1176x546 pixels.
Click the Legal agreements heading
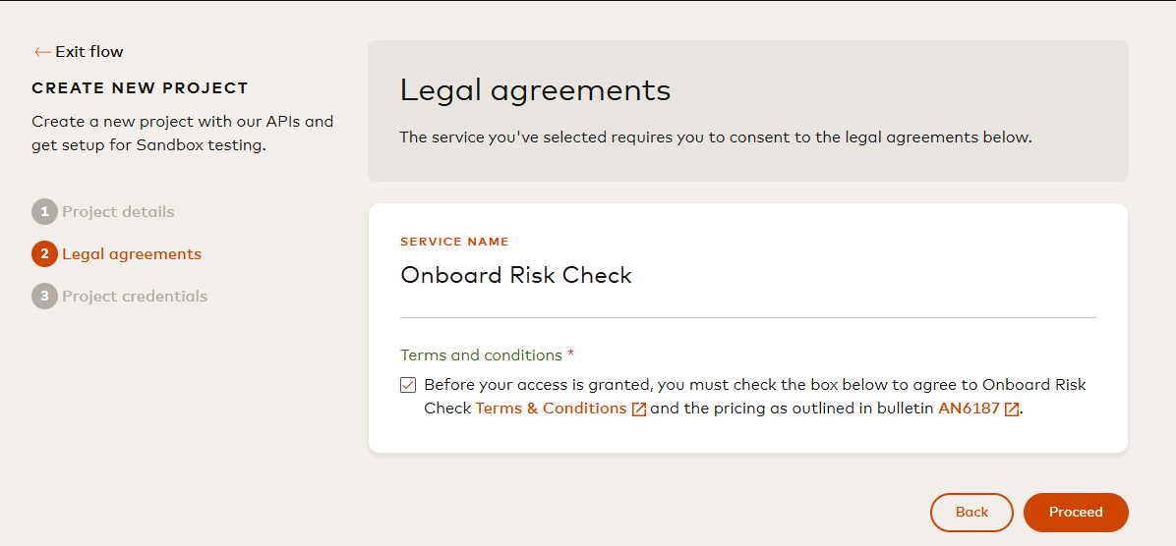(x=536, y=90)
